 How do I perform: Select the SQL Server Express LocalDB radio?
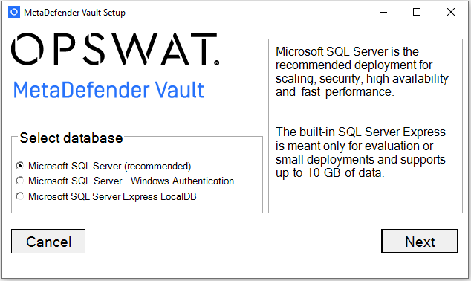pos(20,196)
